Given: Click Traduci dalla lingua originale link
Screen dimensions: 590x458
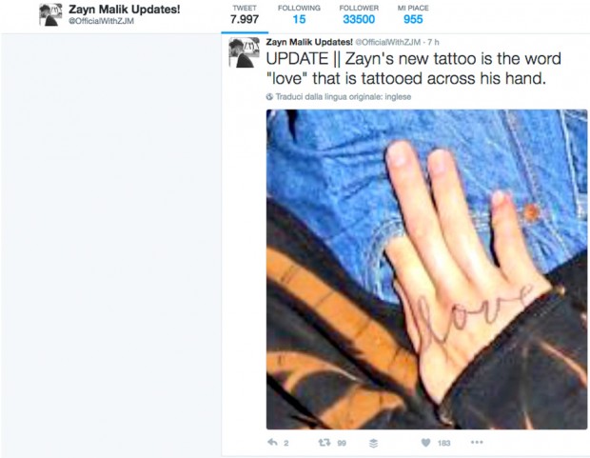Looking at the screenshot, I should [344, 97].
